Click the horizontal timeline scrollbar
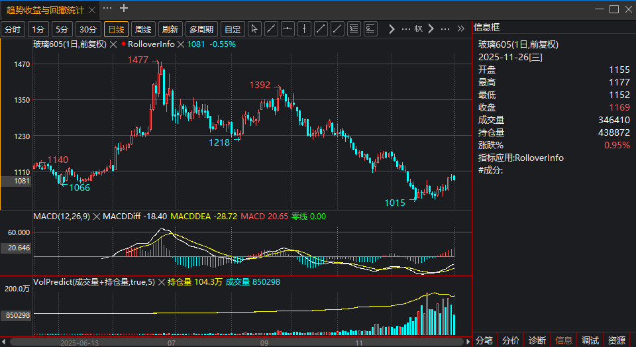The height and width of the screenshot is (347, 636). (x=238, y=342)
